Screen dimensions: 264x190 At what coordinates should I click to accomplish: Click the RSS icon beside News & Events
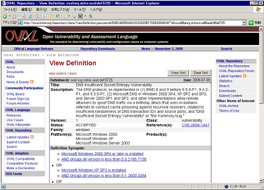click(x=32, y=81)
